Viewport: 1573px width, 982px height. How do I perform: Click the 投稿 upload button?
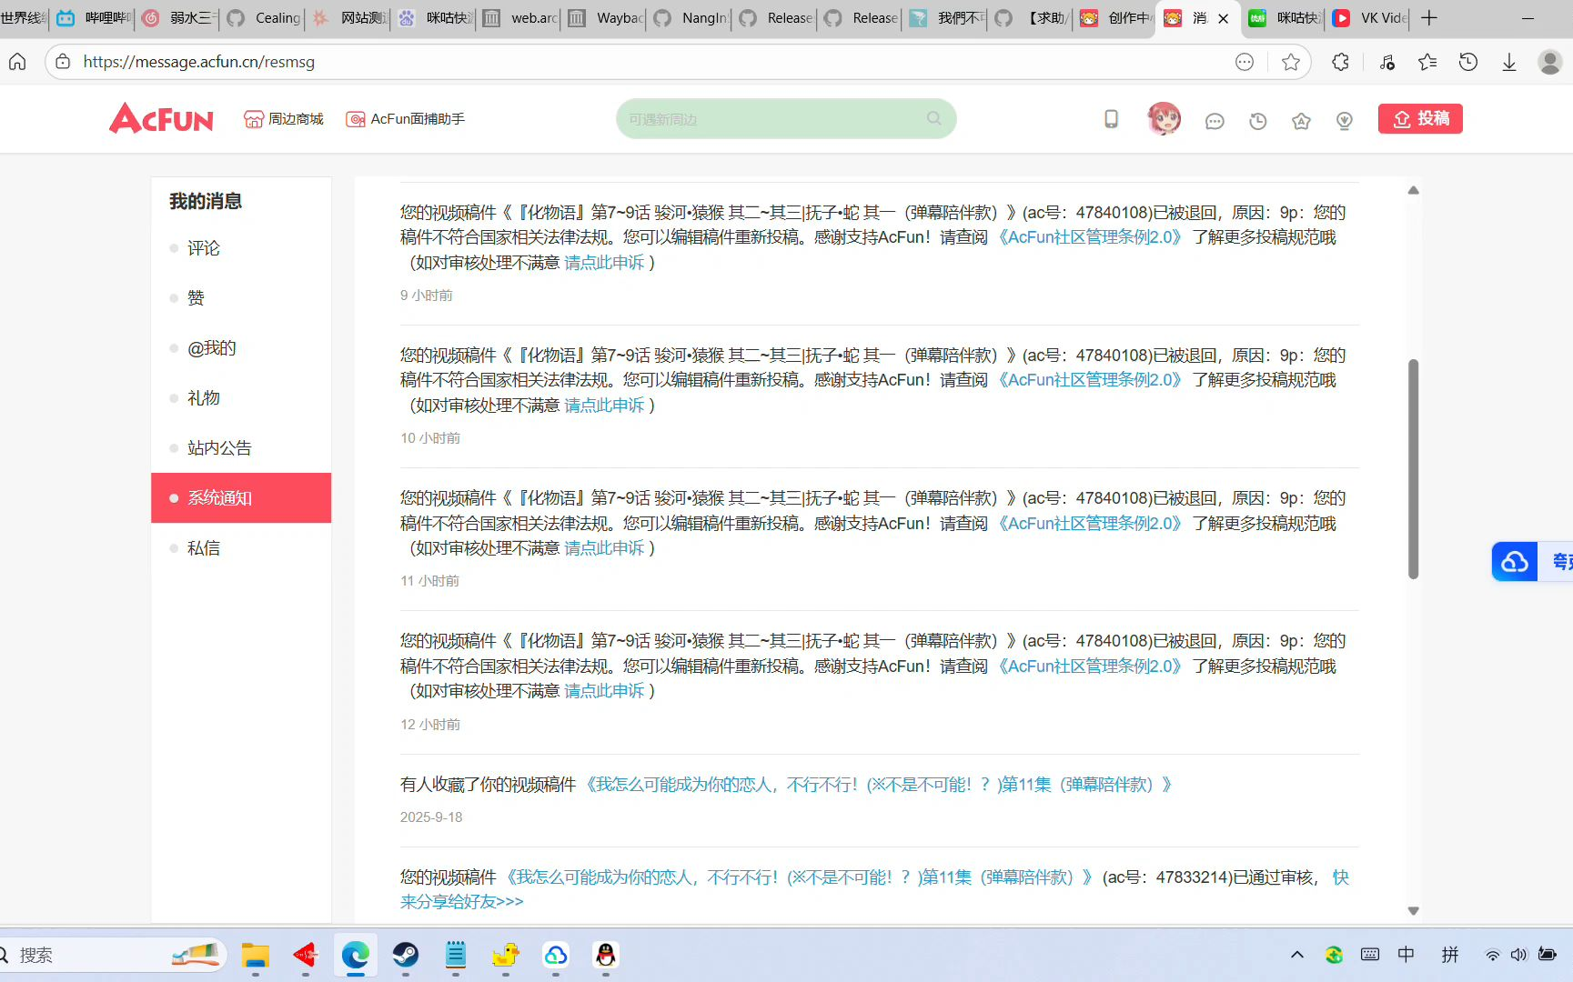(1420, 119)
